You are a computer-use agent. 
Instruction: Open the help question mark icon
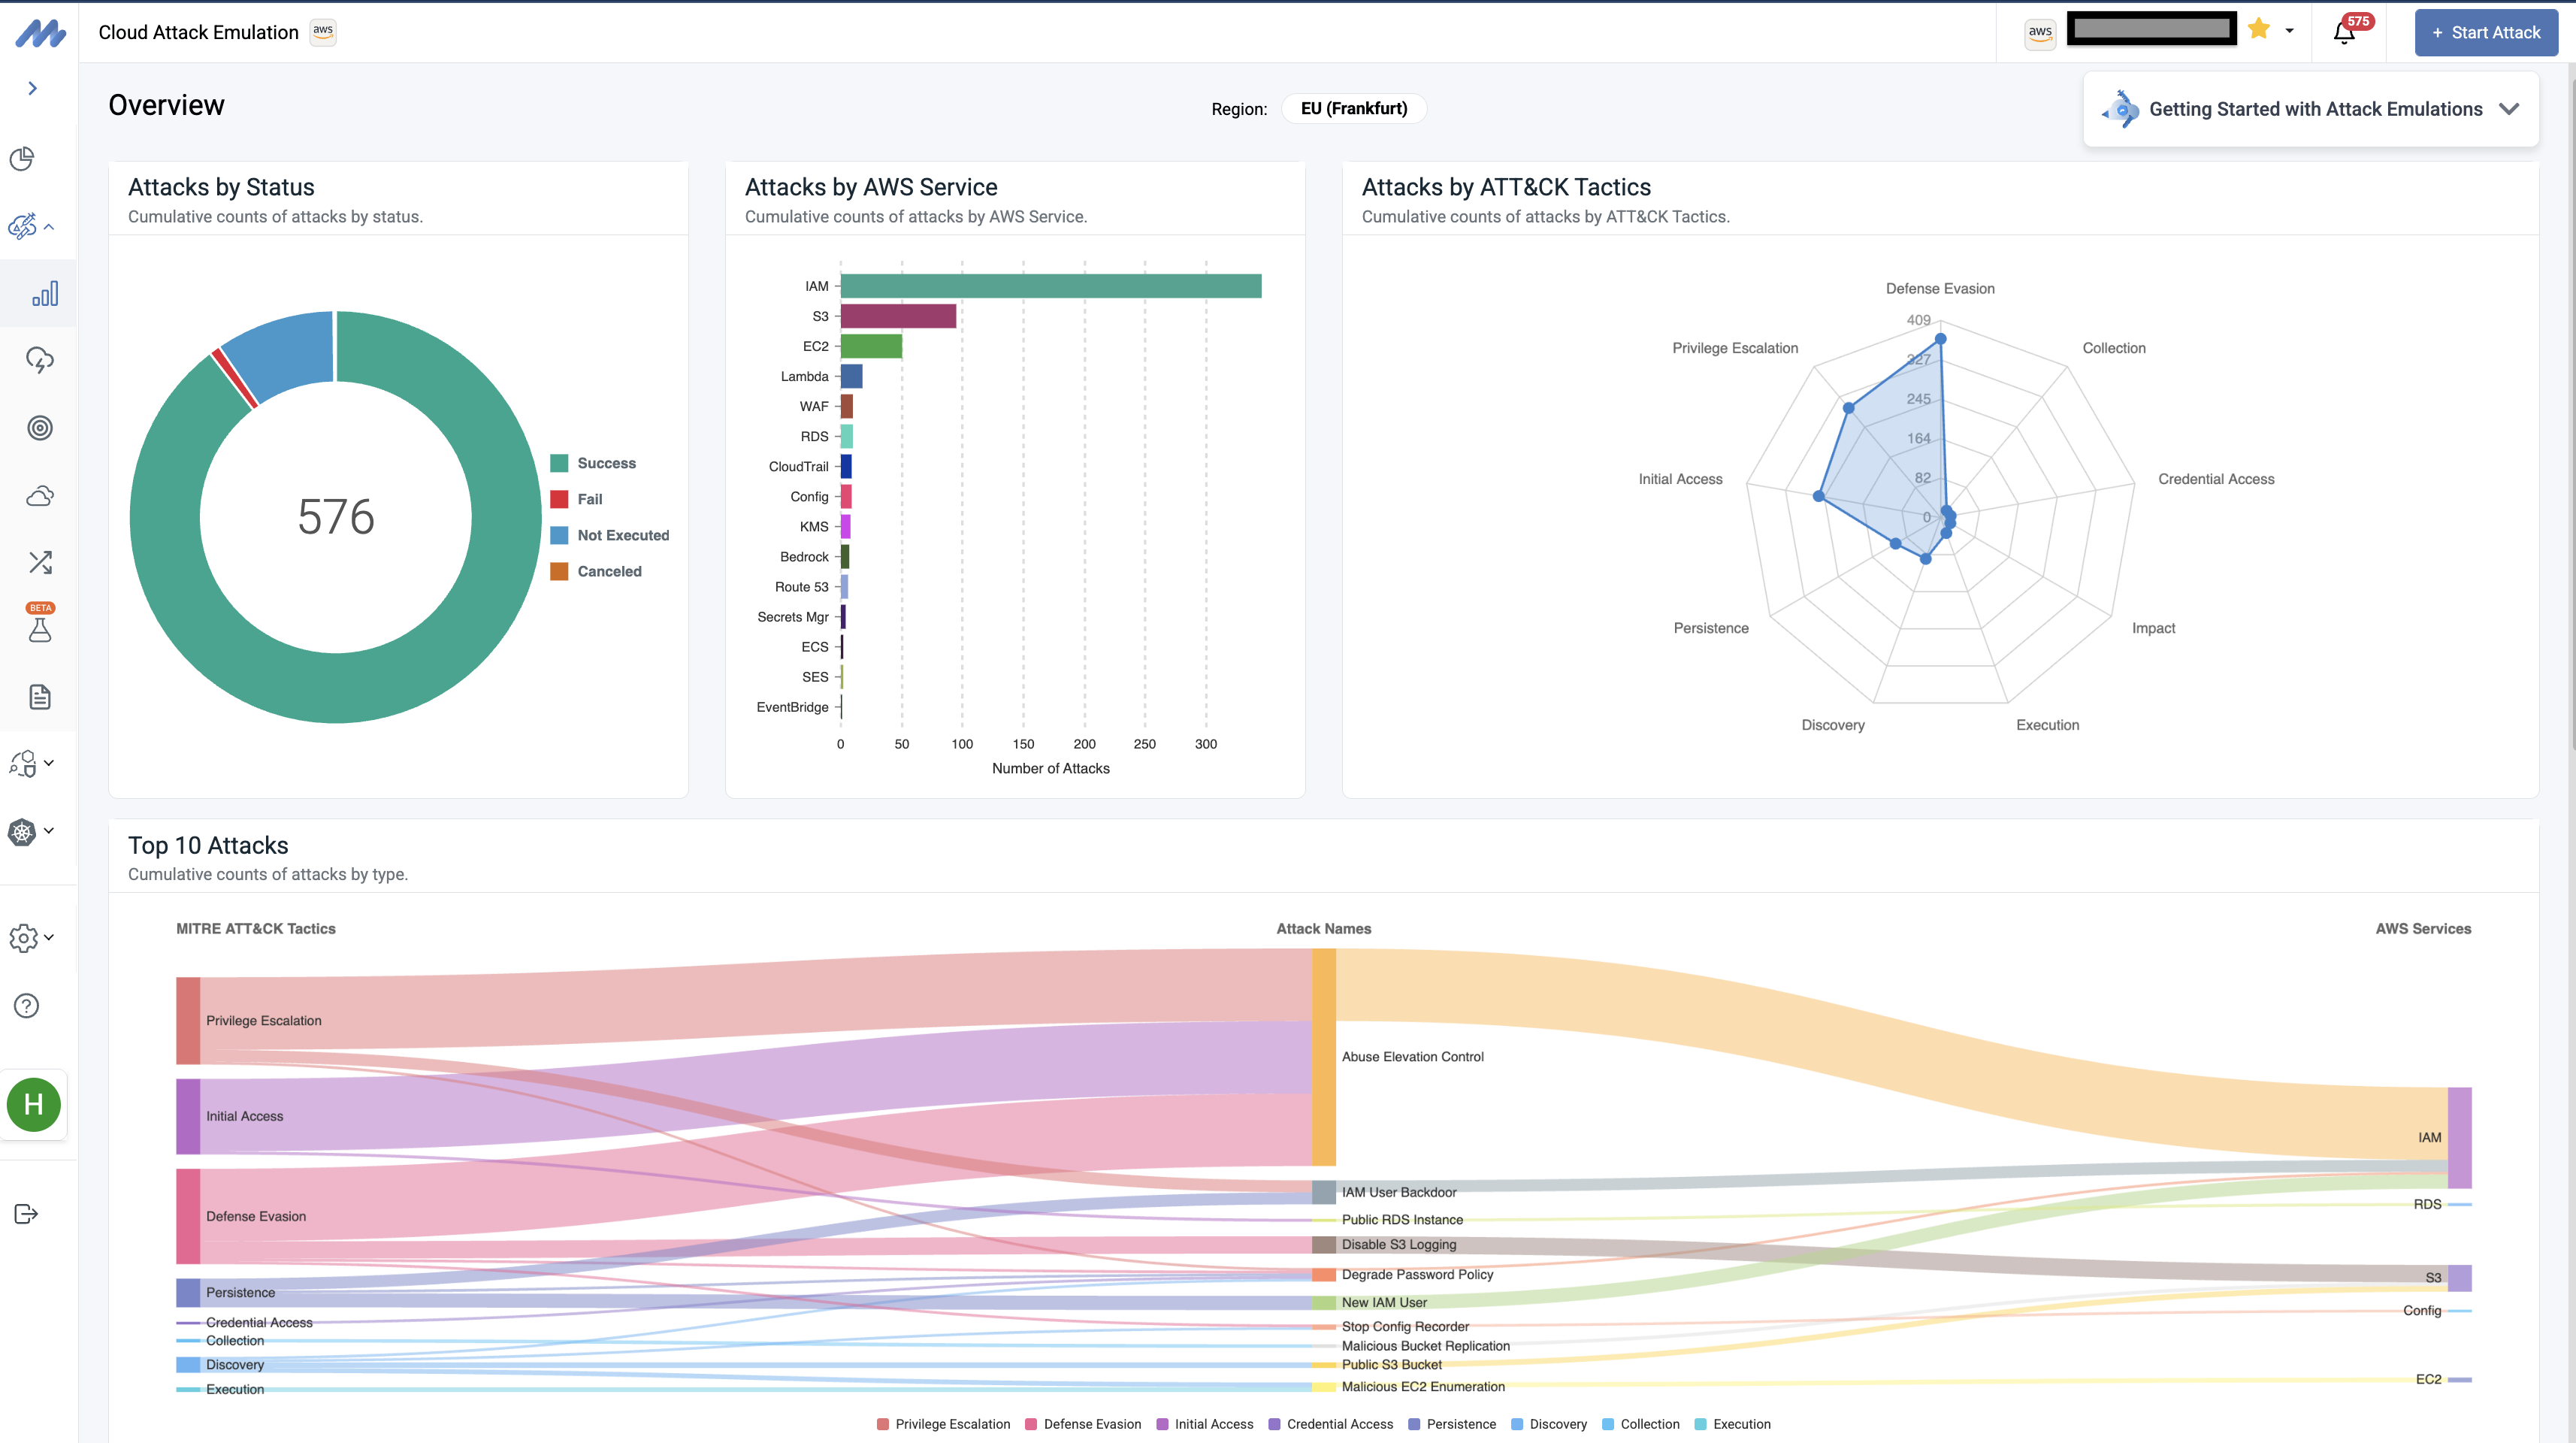pyautogui.click(x=27, y=1006)
